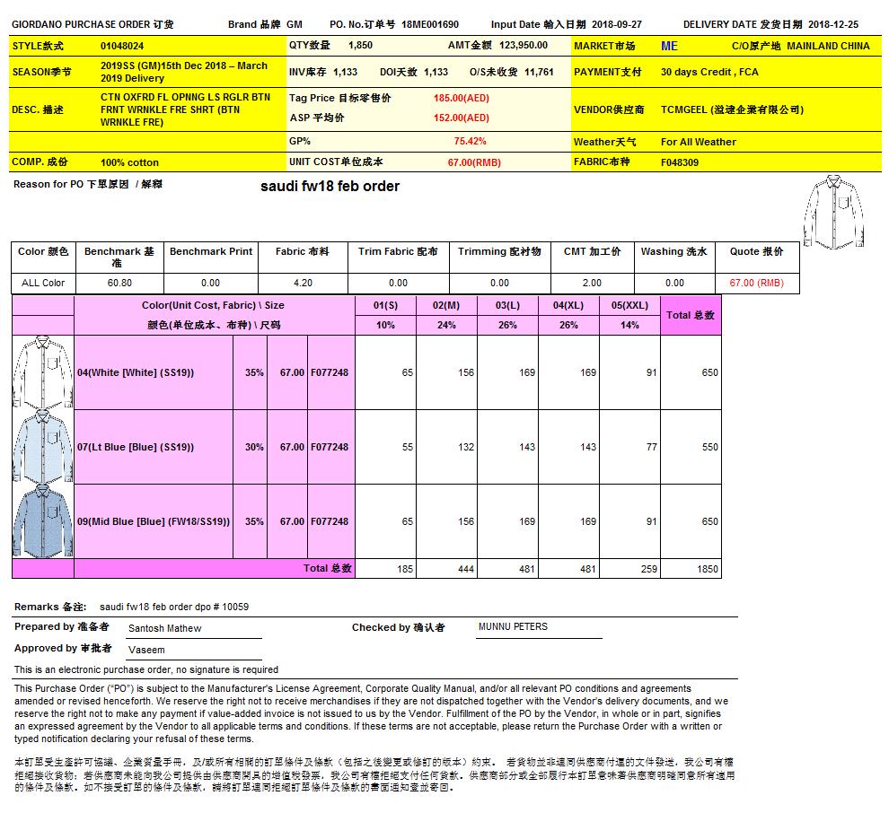Select the 04(White [White] (SS19)) row label

pyautogui.click(x=136, y=372)
